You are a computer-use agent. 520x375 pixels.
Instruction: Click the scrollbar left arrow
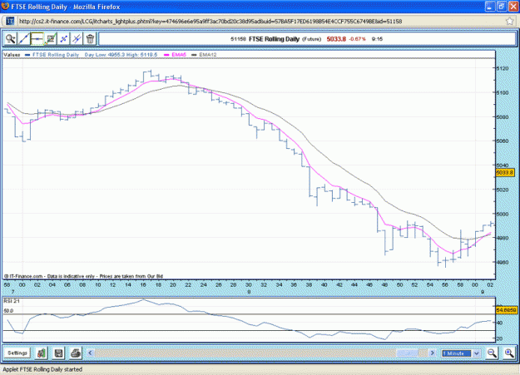[x=90, y=353]
